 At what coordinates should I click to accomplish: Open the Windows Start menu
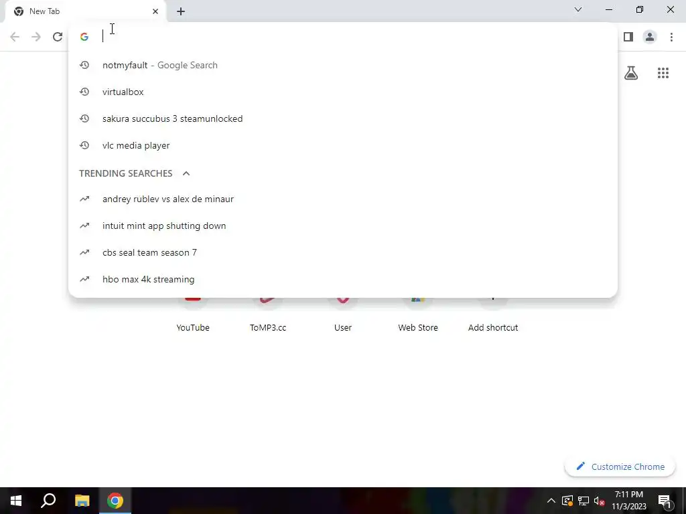tap(16, 501)
